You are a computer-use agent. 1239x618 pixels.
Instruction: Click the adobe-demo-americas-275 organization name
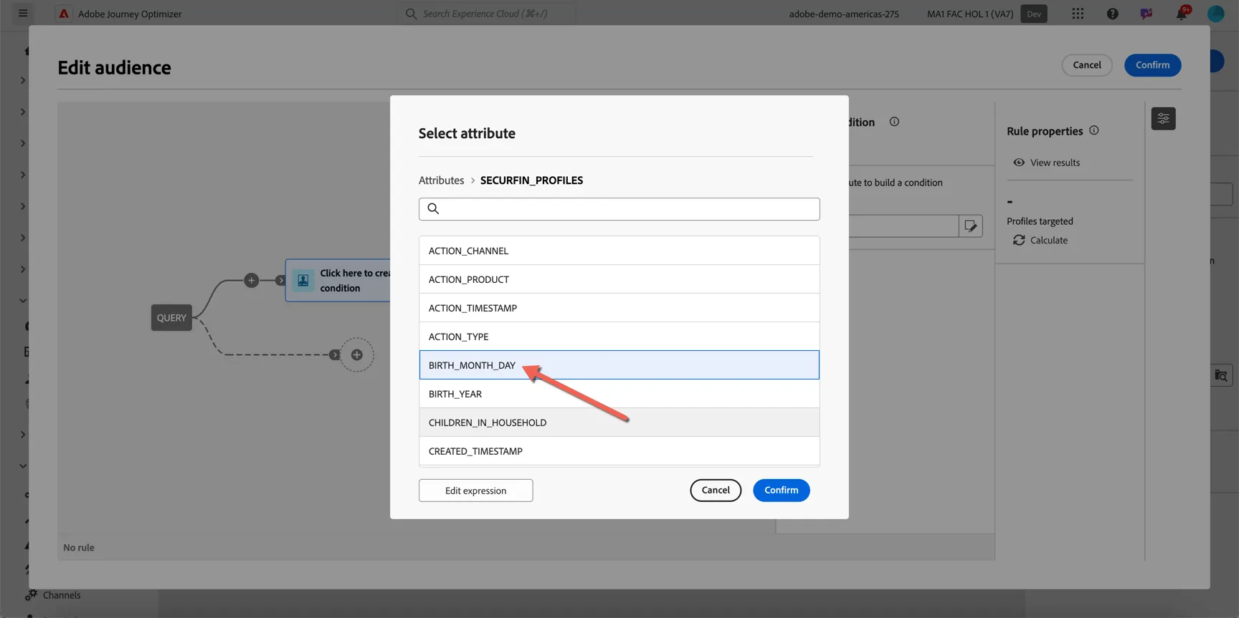[x=844, y=14]
